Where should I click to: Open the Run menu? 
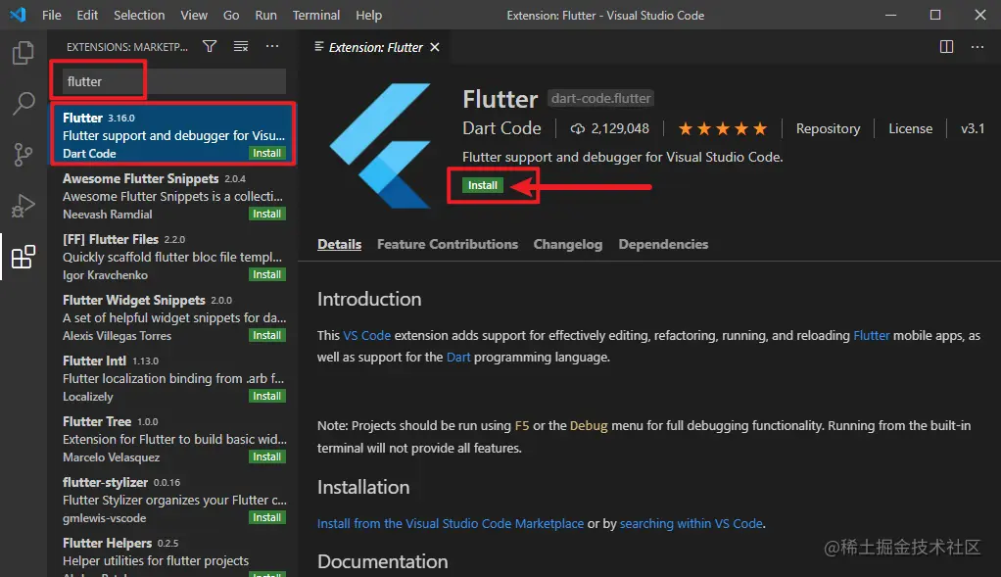coord(265,15)
